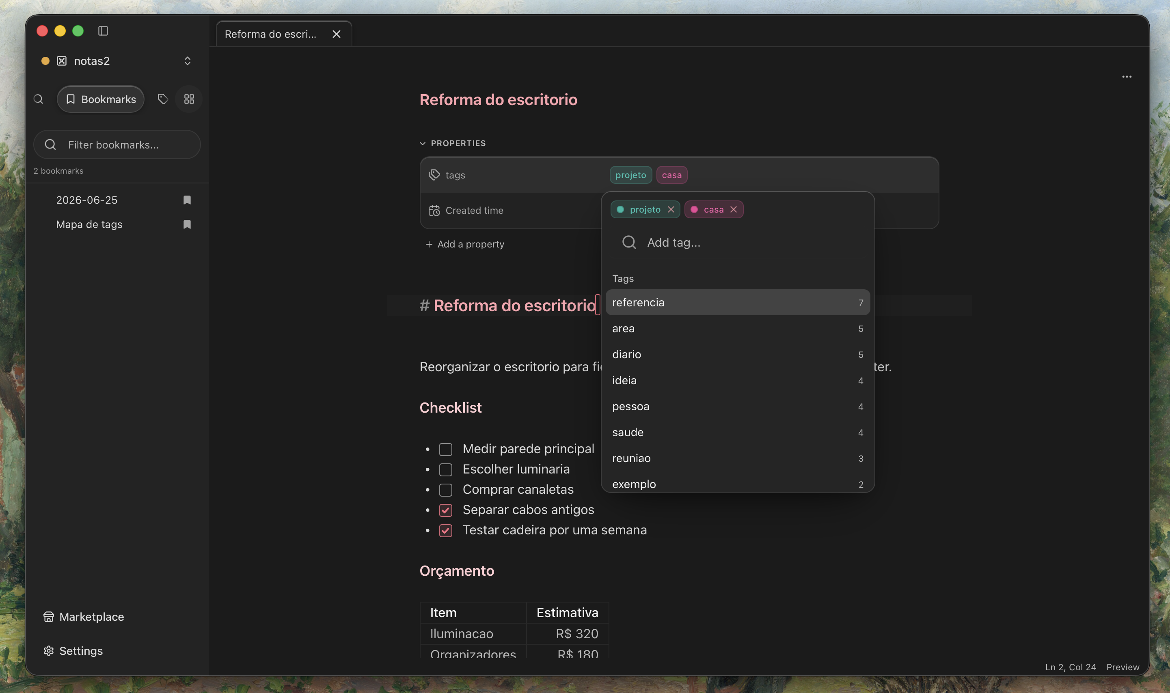Uncheck Testar cadeira por uma semana
This screenshot has height=693, width=1170.
tap(445, 530)
